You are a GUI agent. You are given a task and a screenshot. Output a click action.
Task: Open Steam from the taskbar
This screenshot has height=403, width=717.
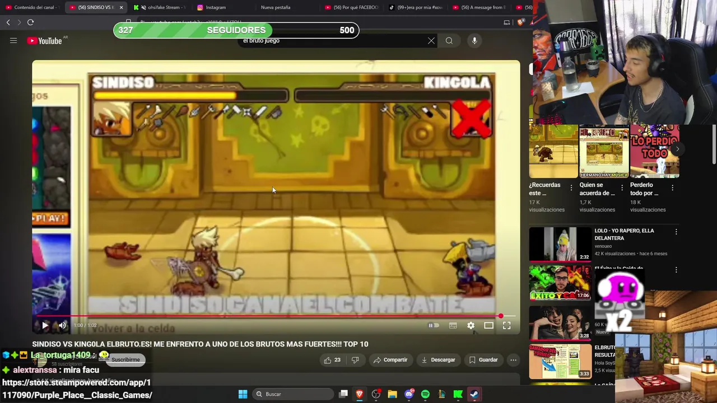[474, 394]
